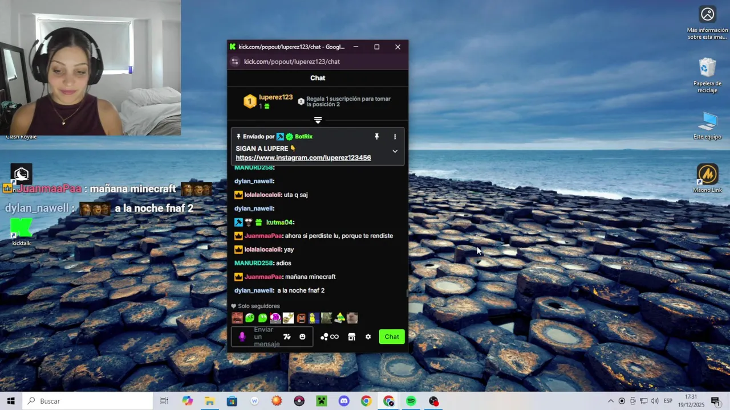Click the 'mañana minecraft' chat message text
Viewport: 730px width, 410px height.
(310, 277)
